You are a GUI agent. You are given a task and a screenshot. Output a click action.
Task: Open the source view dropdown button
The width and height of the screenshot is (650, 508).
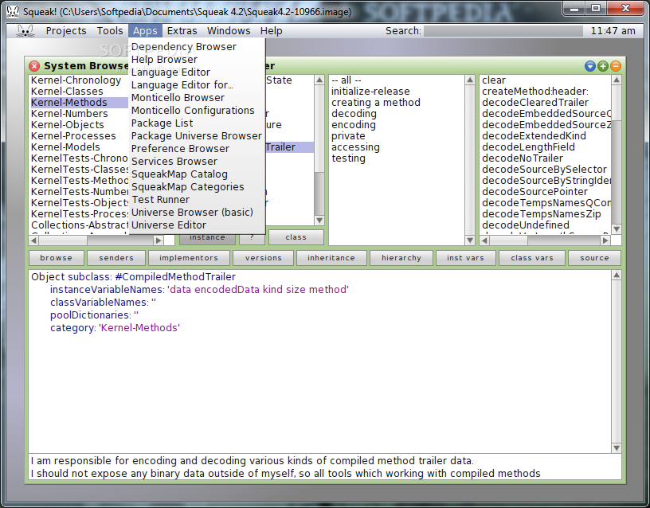(594, 258)
